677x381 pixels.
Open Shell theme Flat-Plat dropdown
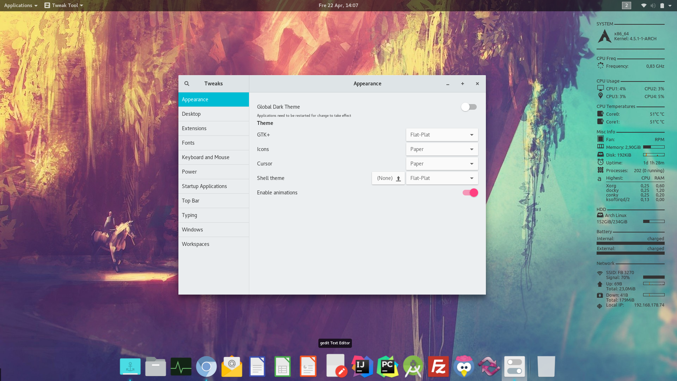tap(442, 178)
